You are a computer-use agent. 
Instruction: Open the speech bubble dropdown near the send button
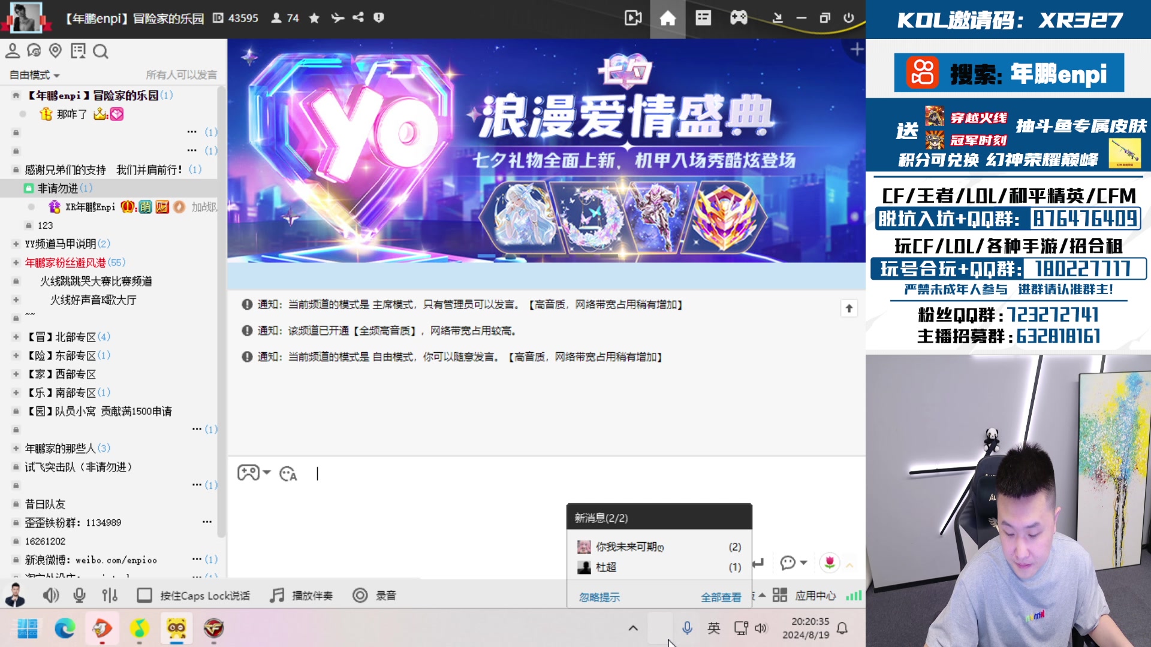tap(794, 563)
